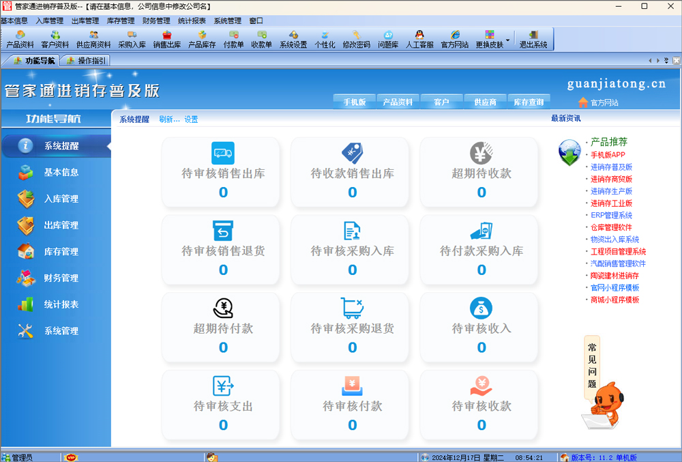The image size is (682, 462).
Task: Open the 待收款销售出库 card
Action: 350,172
